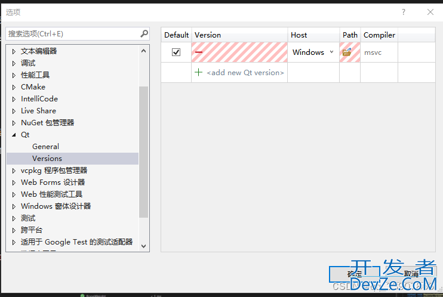Expand the 性能工具 node
This screenshot has height=297, width=443.
(14, 75)
